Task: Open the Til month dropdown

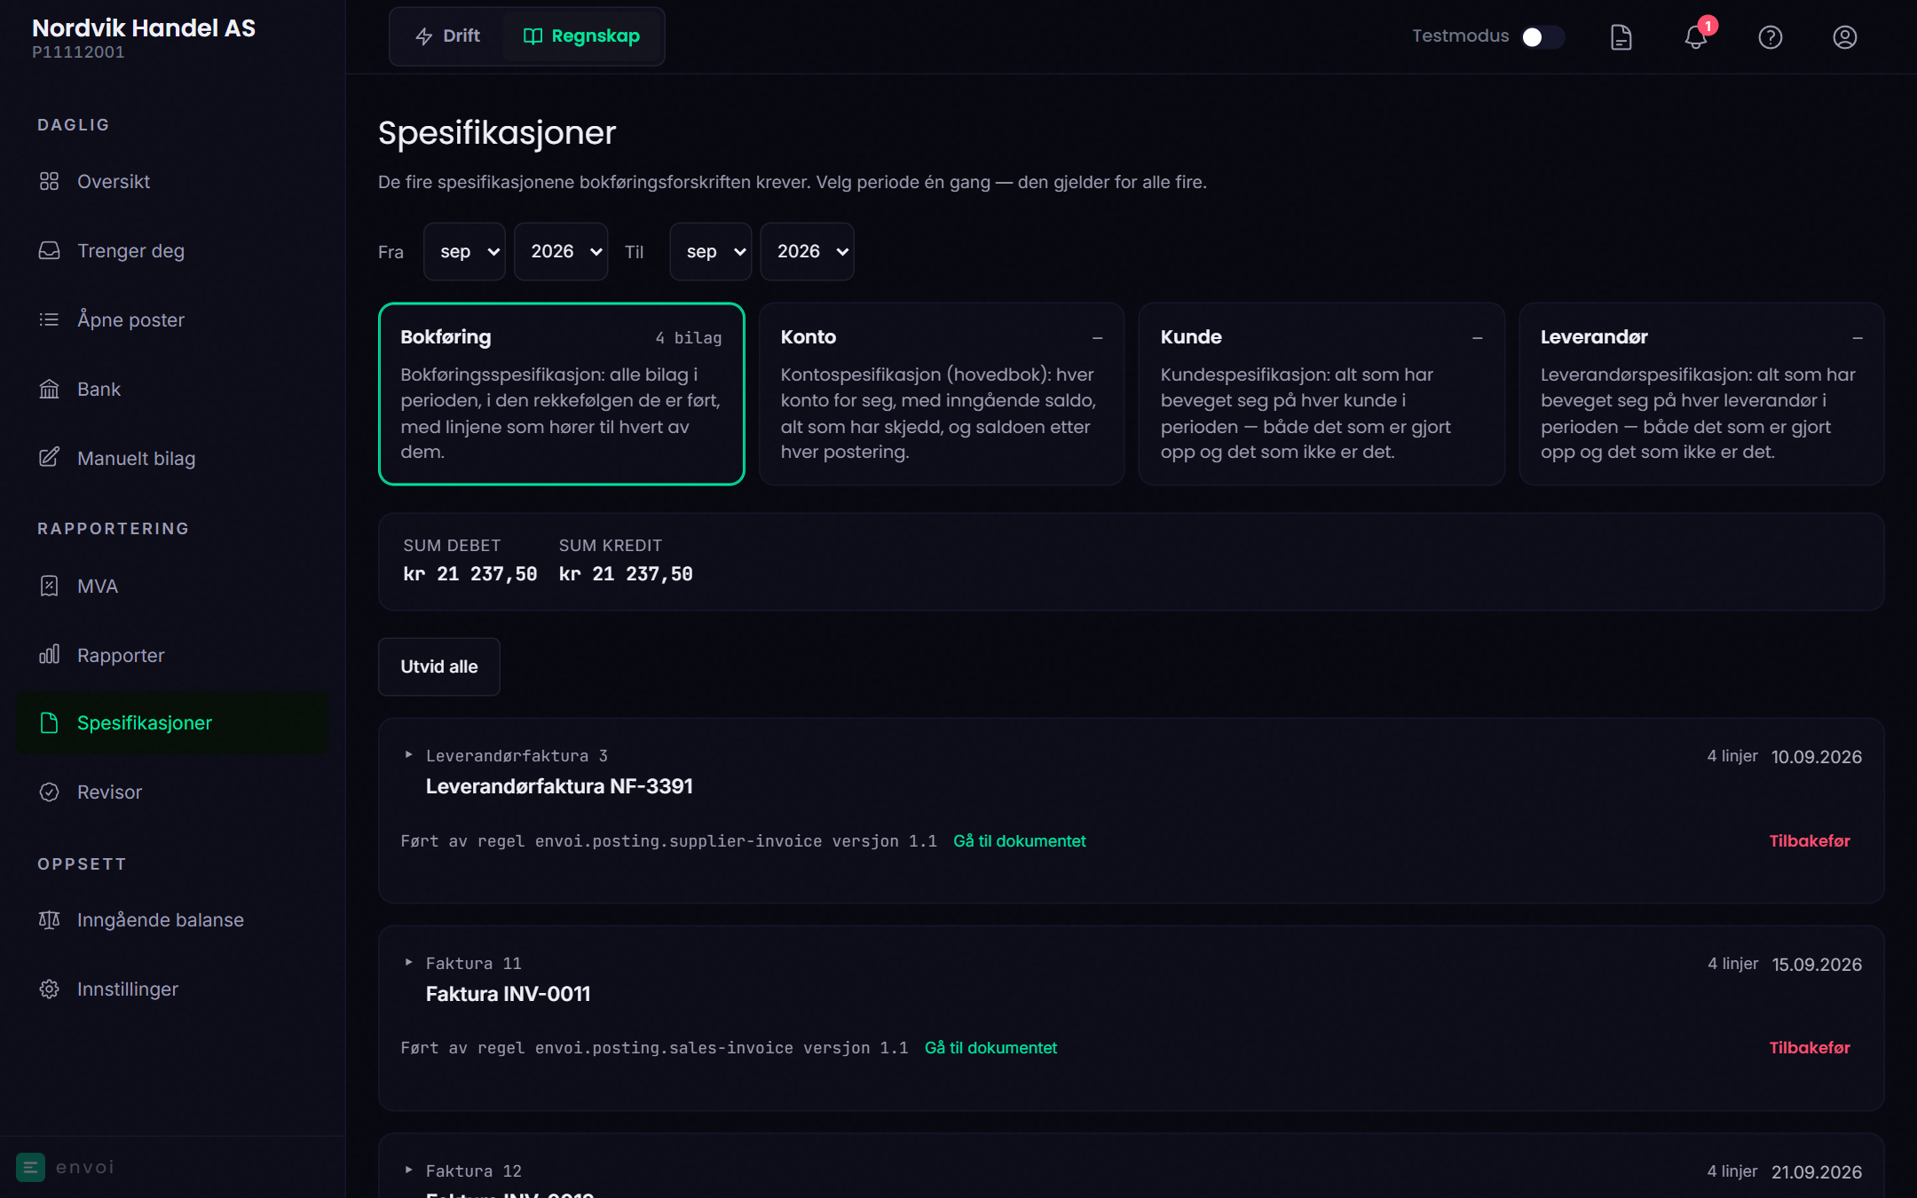Action: [710, 251]
